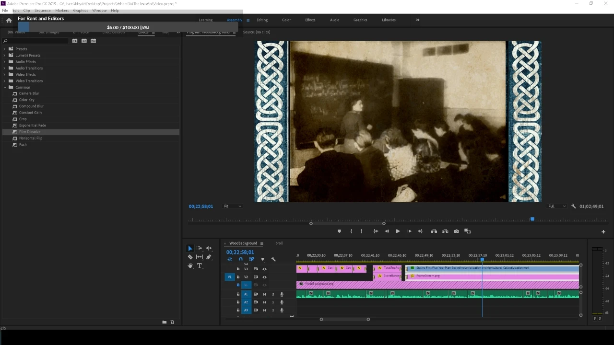Click the Effects search field
Viewport: 614px width, 345px height.
36,41
